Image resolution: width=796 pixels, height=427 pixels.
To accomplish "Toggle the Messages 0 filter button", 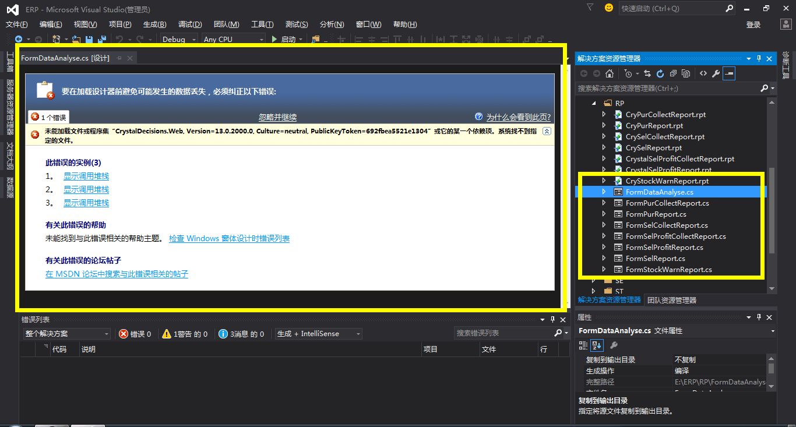I will [x=242, y=334].
